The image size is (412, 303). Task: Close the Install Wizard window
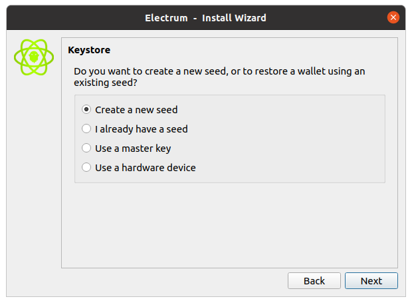tap(393, 17)
